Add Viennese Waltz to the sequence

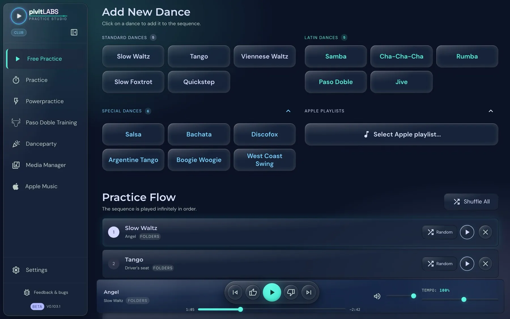click(265, 56)
